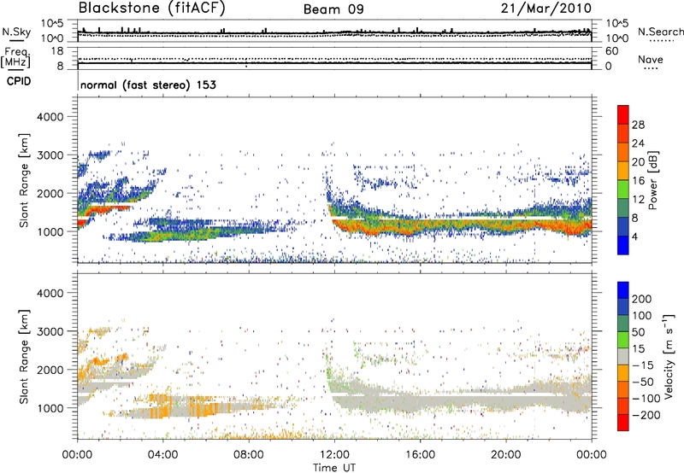This screenshot has width=684, height=473.
Task: Click the power scale value '28'
Action: [x=638, y=125]
